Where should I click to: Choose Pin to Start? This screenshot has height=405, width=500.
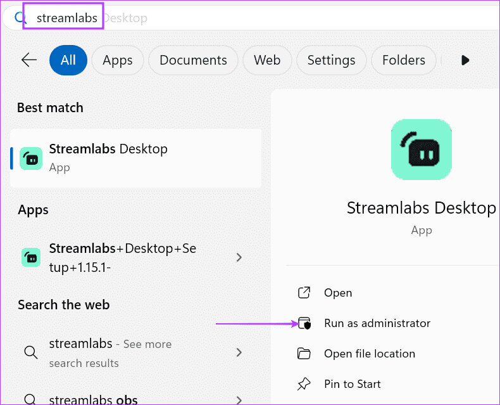pyautogui.click(x=353, y=384)
